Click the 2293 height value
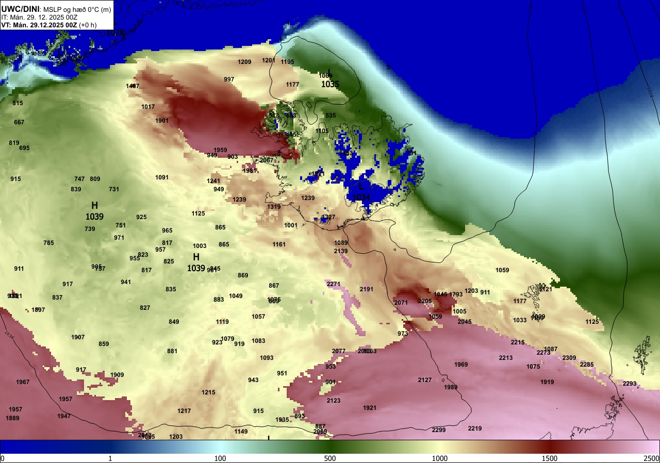Image resolution: width=660 pixels, height=463 pixels. (x=630, y=384)
